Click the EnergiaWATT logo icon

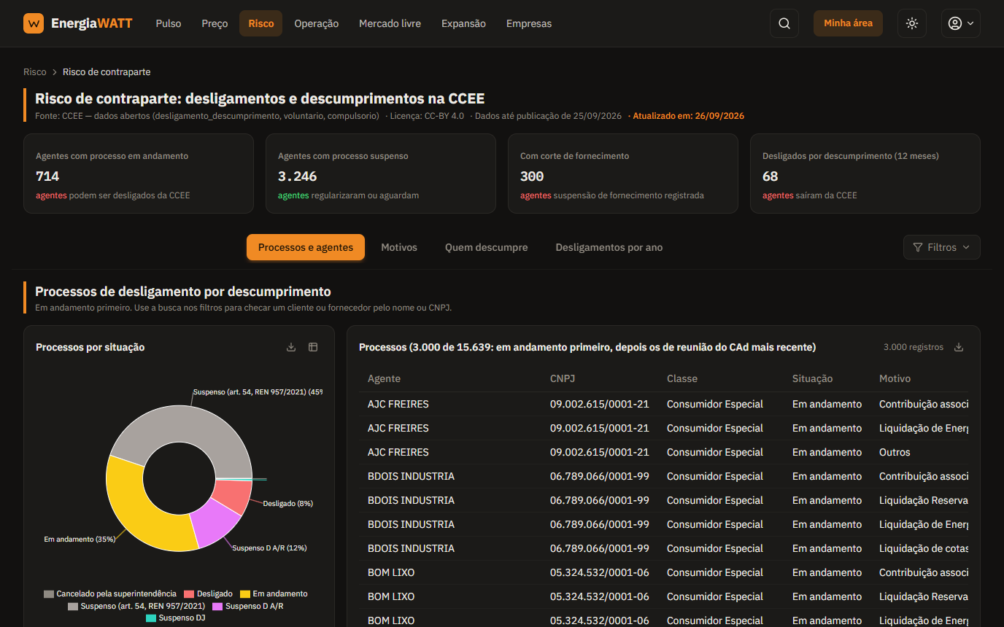tap(34, 23)
